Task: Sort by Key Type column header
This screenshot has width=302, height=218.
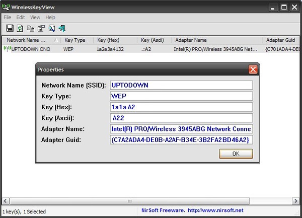Action: (75, 40)
